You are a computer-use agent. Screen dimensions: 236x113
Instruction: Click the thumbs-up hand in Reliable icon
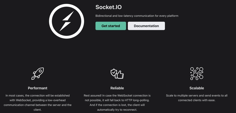[119, 75]
